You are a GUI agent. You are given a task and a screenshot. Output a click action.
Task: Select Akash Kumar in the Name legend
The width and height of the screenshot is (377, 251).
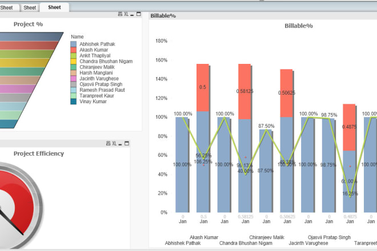[x=94, y=50]
